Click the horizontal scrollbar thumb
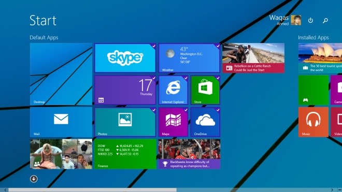 click(92, 190)
